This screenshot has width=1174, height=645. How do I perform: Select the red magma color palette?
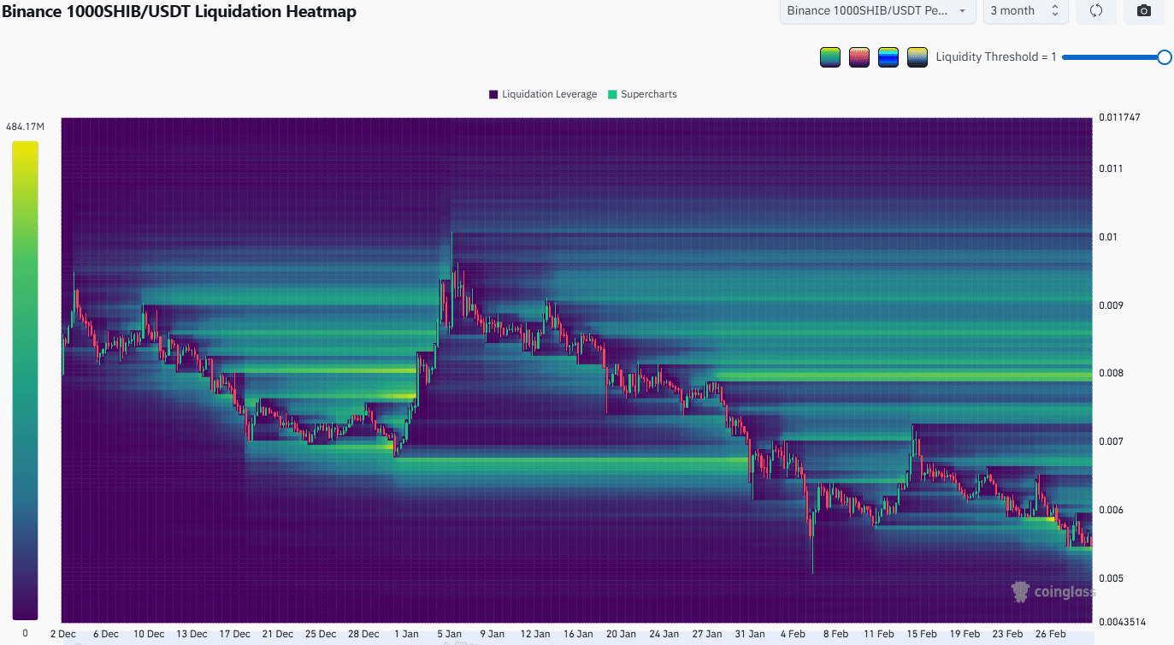(858, 56)
